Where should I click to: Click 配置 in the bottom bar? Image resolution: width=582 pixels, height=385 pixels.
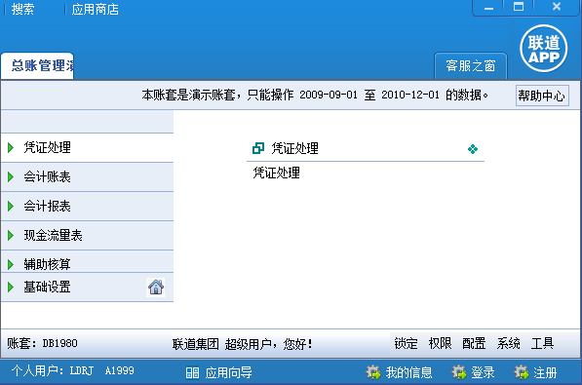474,343
